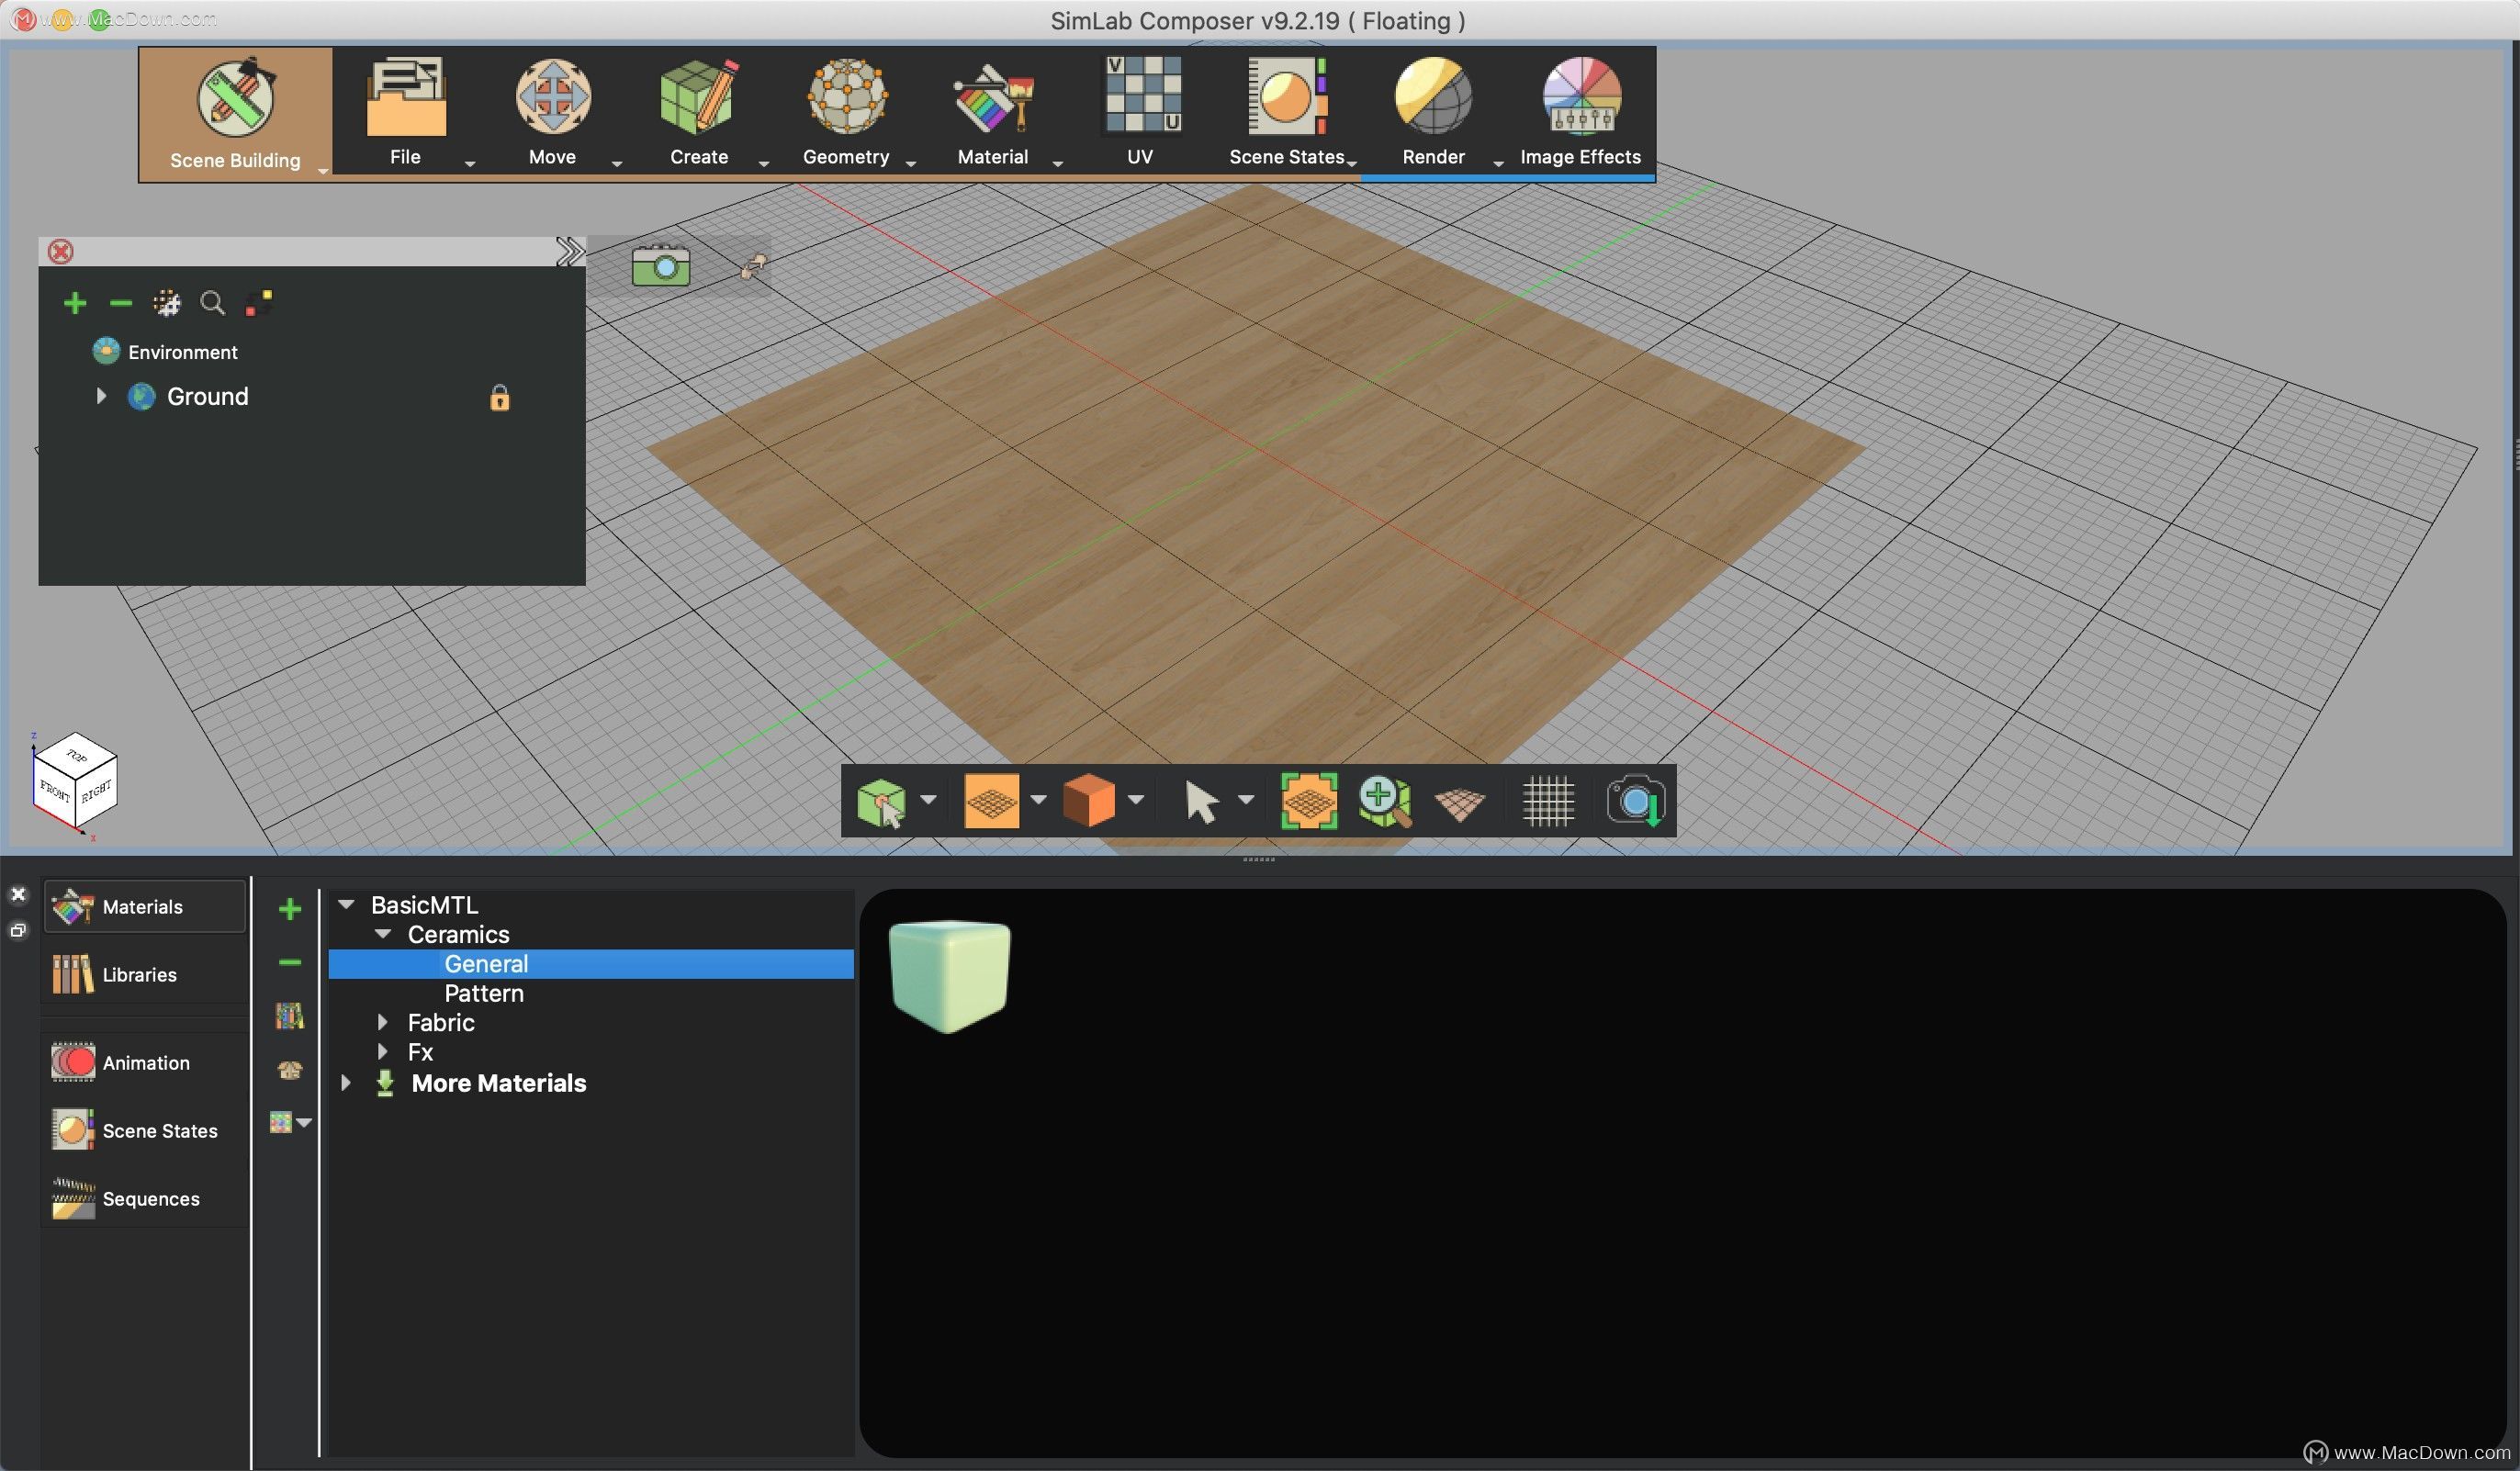Screen dimensions: 2520x1471
Task: Click the link icon beside camera
Action: (x=753, y=266)
